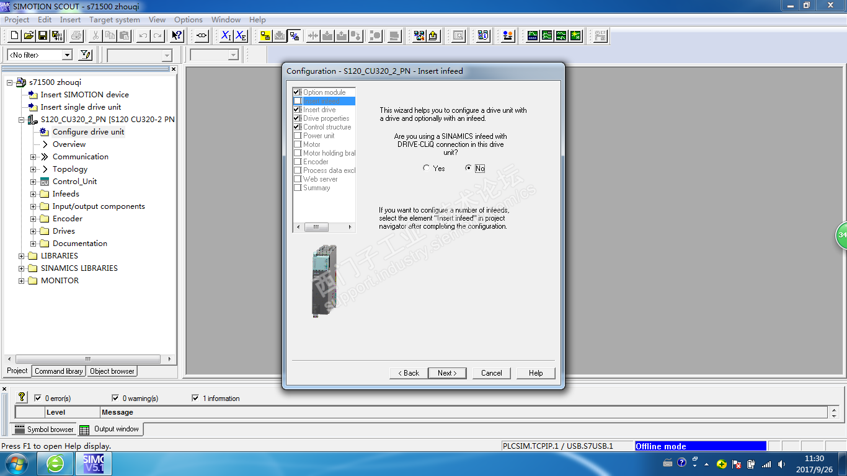
Task: Open the Target system menu
Action: click(x=114, y=20)
